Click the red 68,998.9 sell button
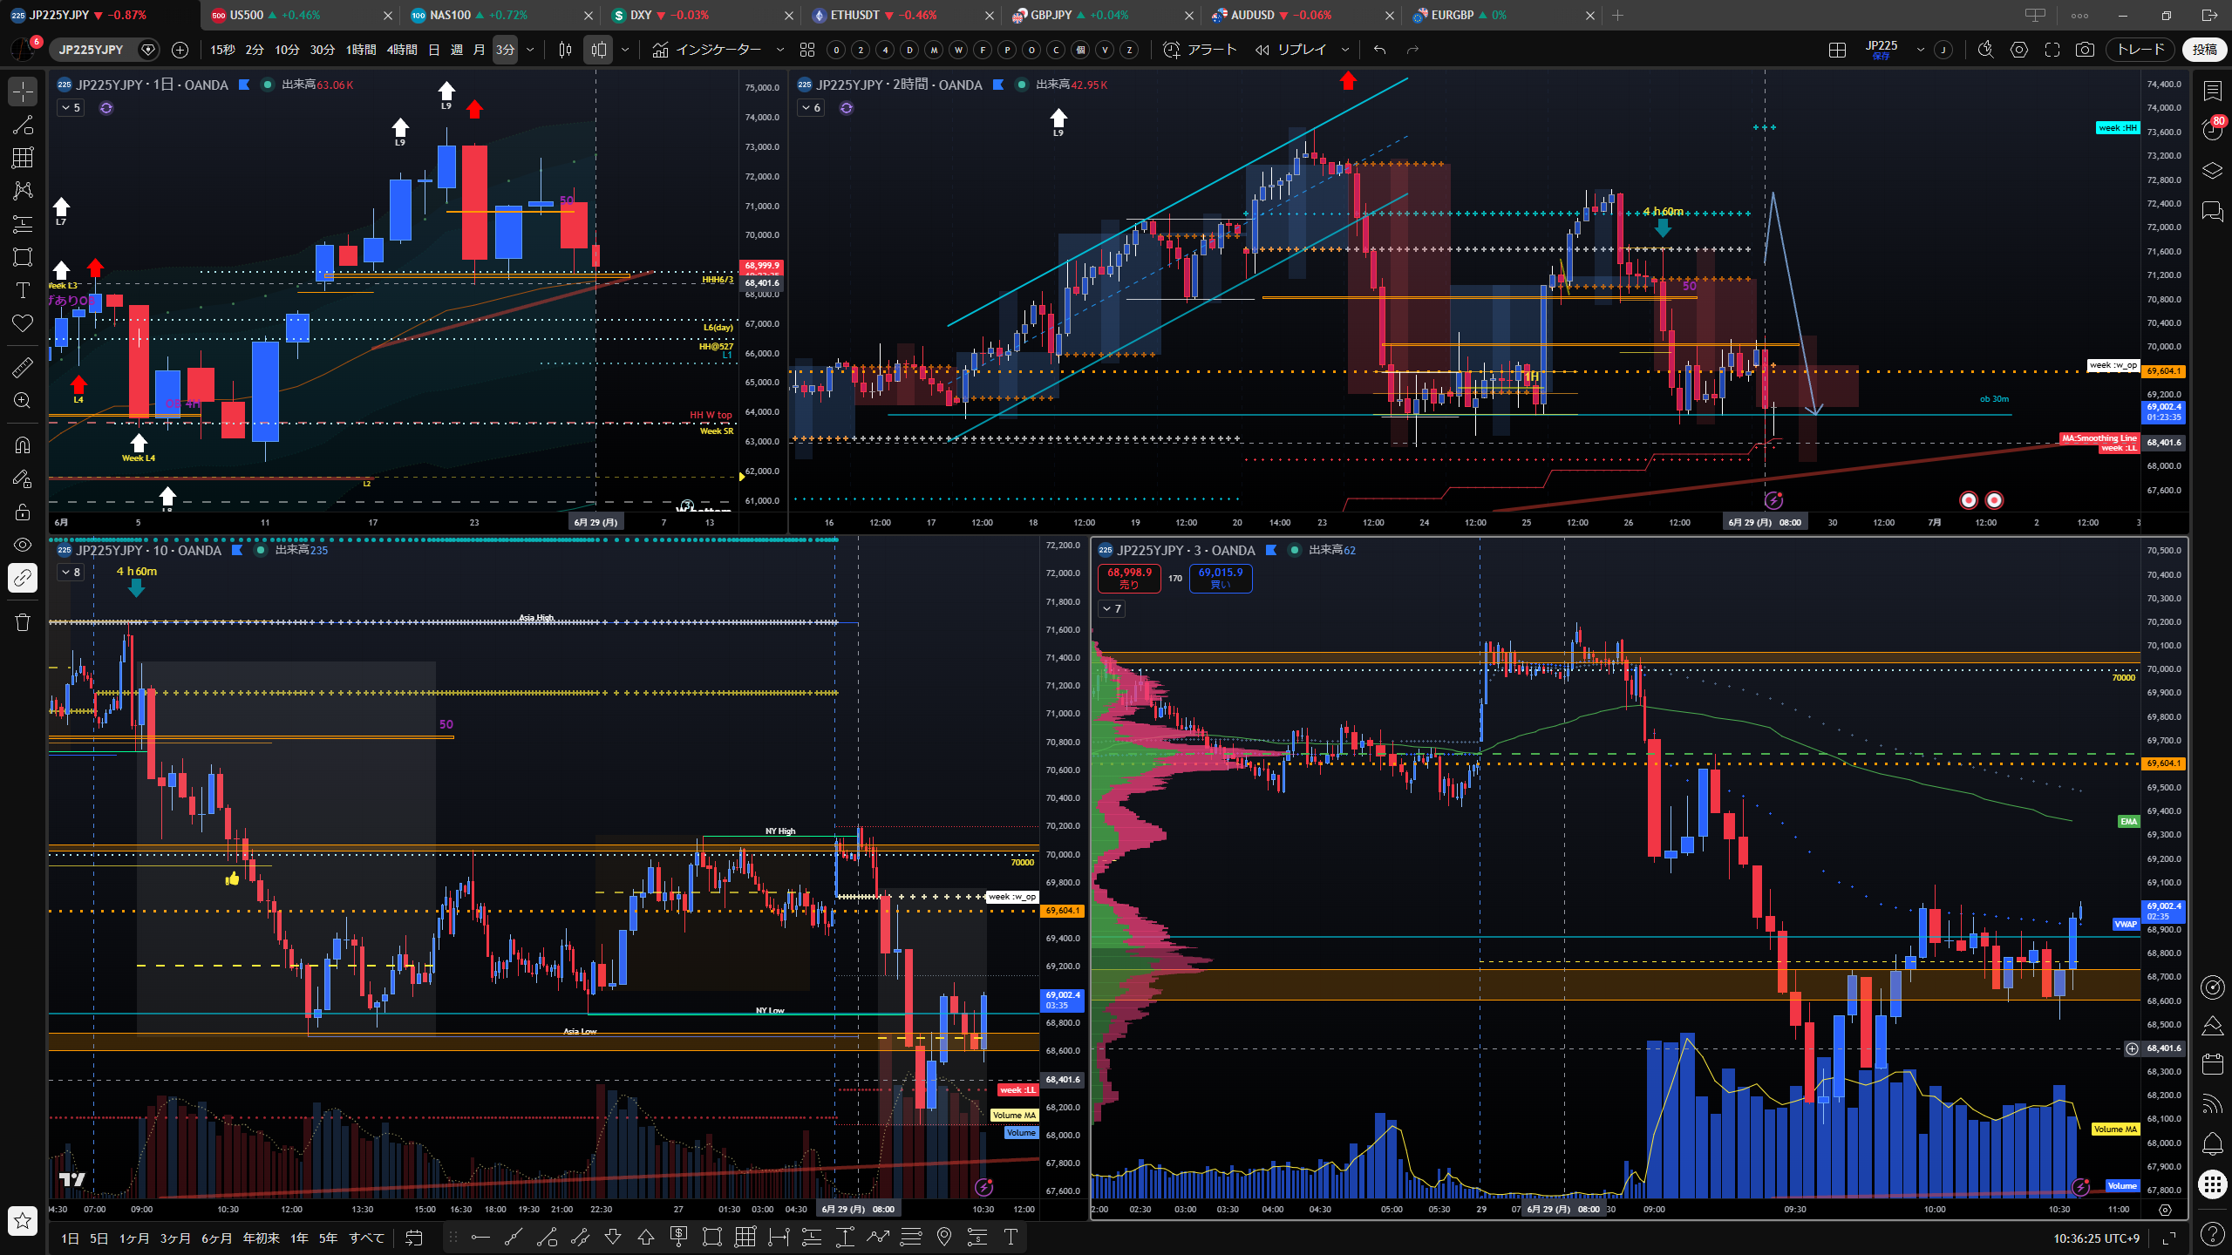The height and width of the screenshot is (1255, 2232). click(1129, 578)
